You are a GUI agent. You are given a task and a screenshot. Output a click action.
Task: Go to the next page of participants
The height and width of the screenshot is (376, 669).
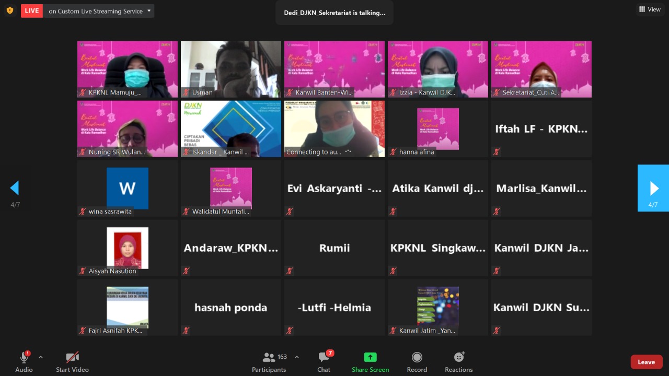click(653, 188)
